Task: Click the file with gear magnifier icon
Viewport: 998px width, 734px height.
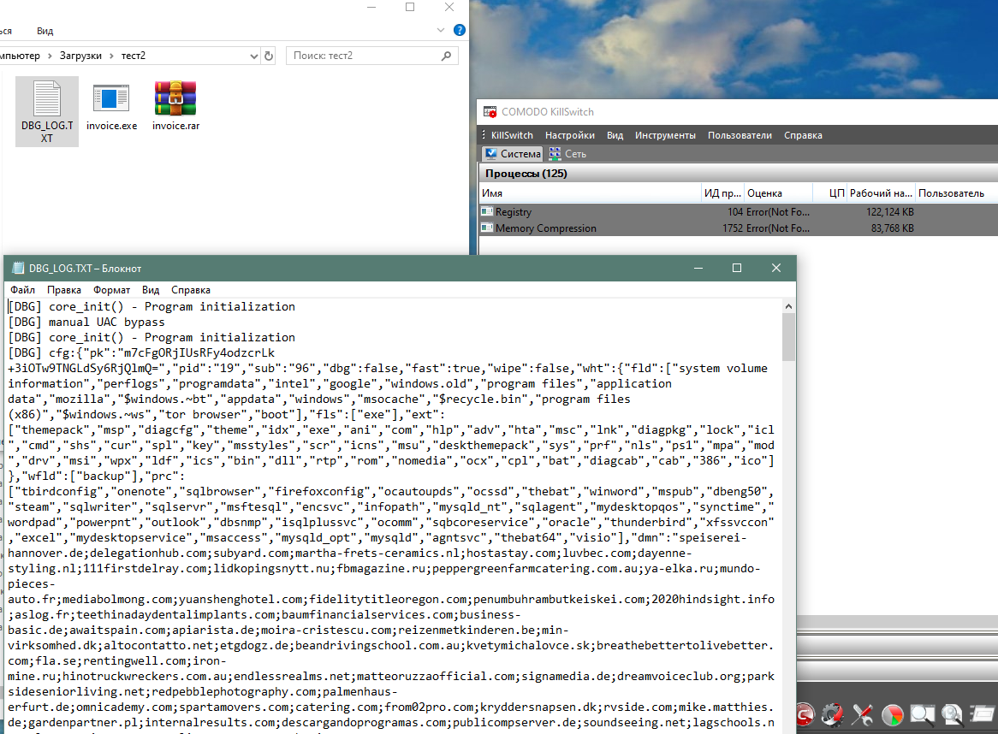Action: click(x=952, y=715)
